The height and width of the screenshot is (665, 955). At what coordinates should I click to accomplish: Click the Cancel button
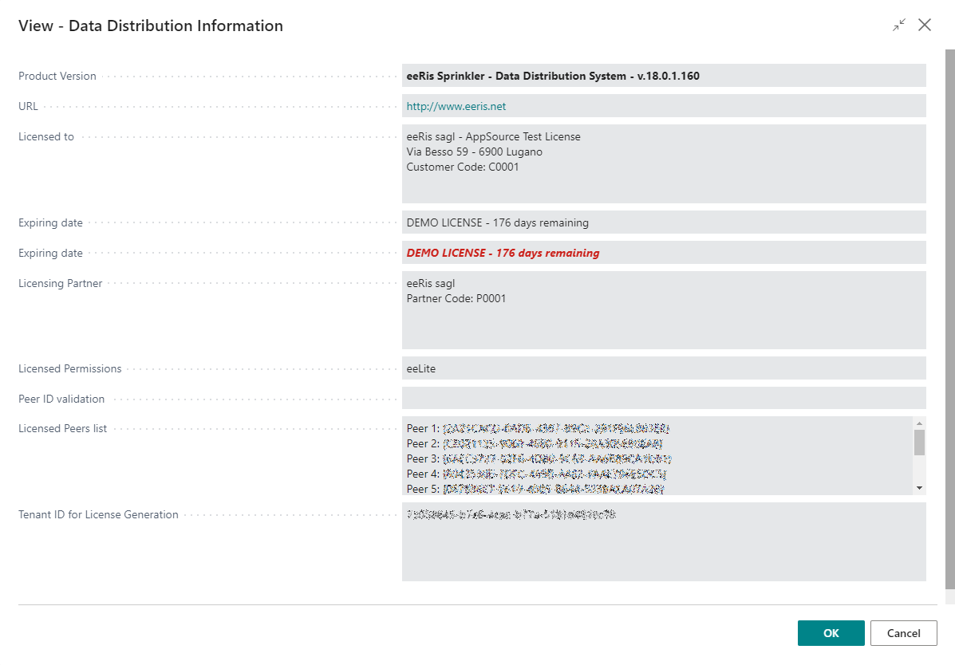[x=903, y=633]
